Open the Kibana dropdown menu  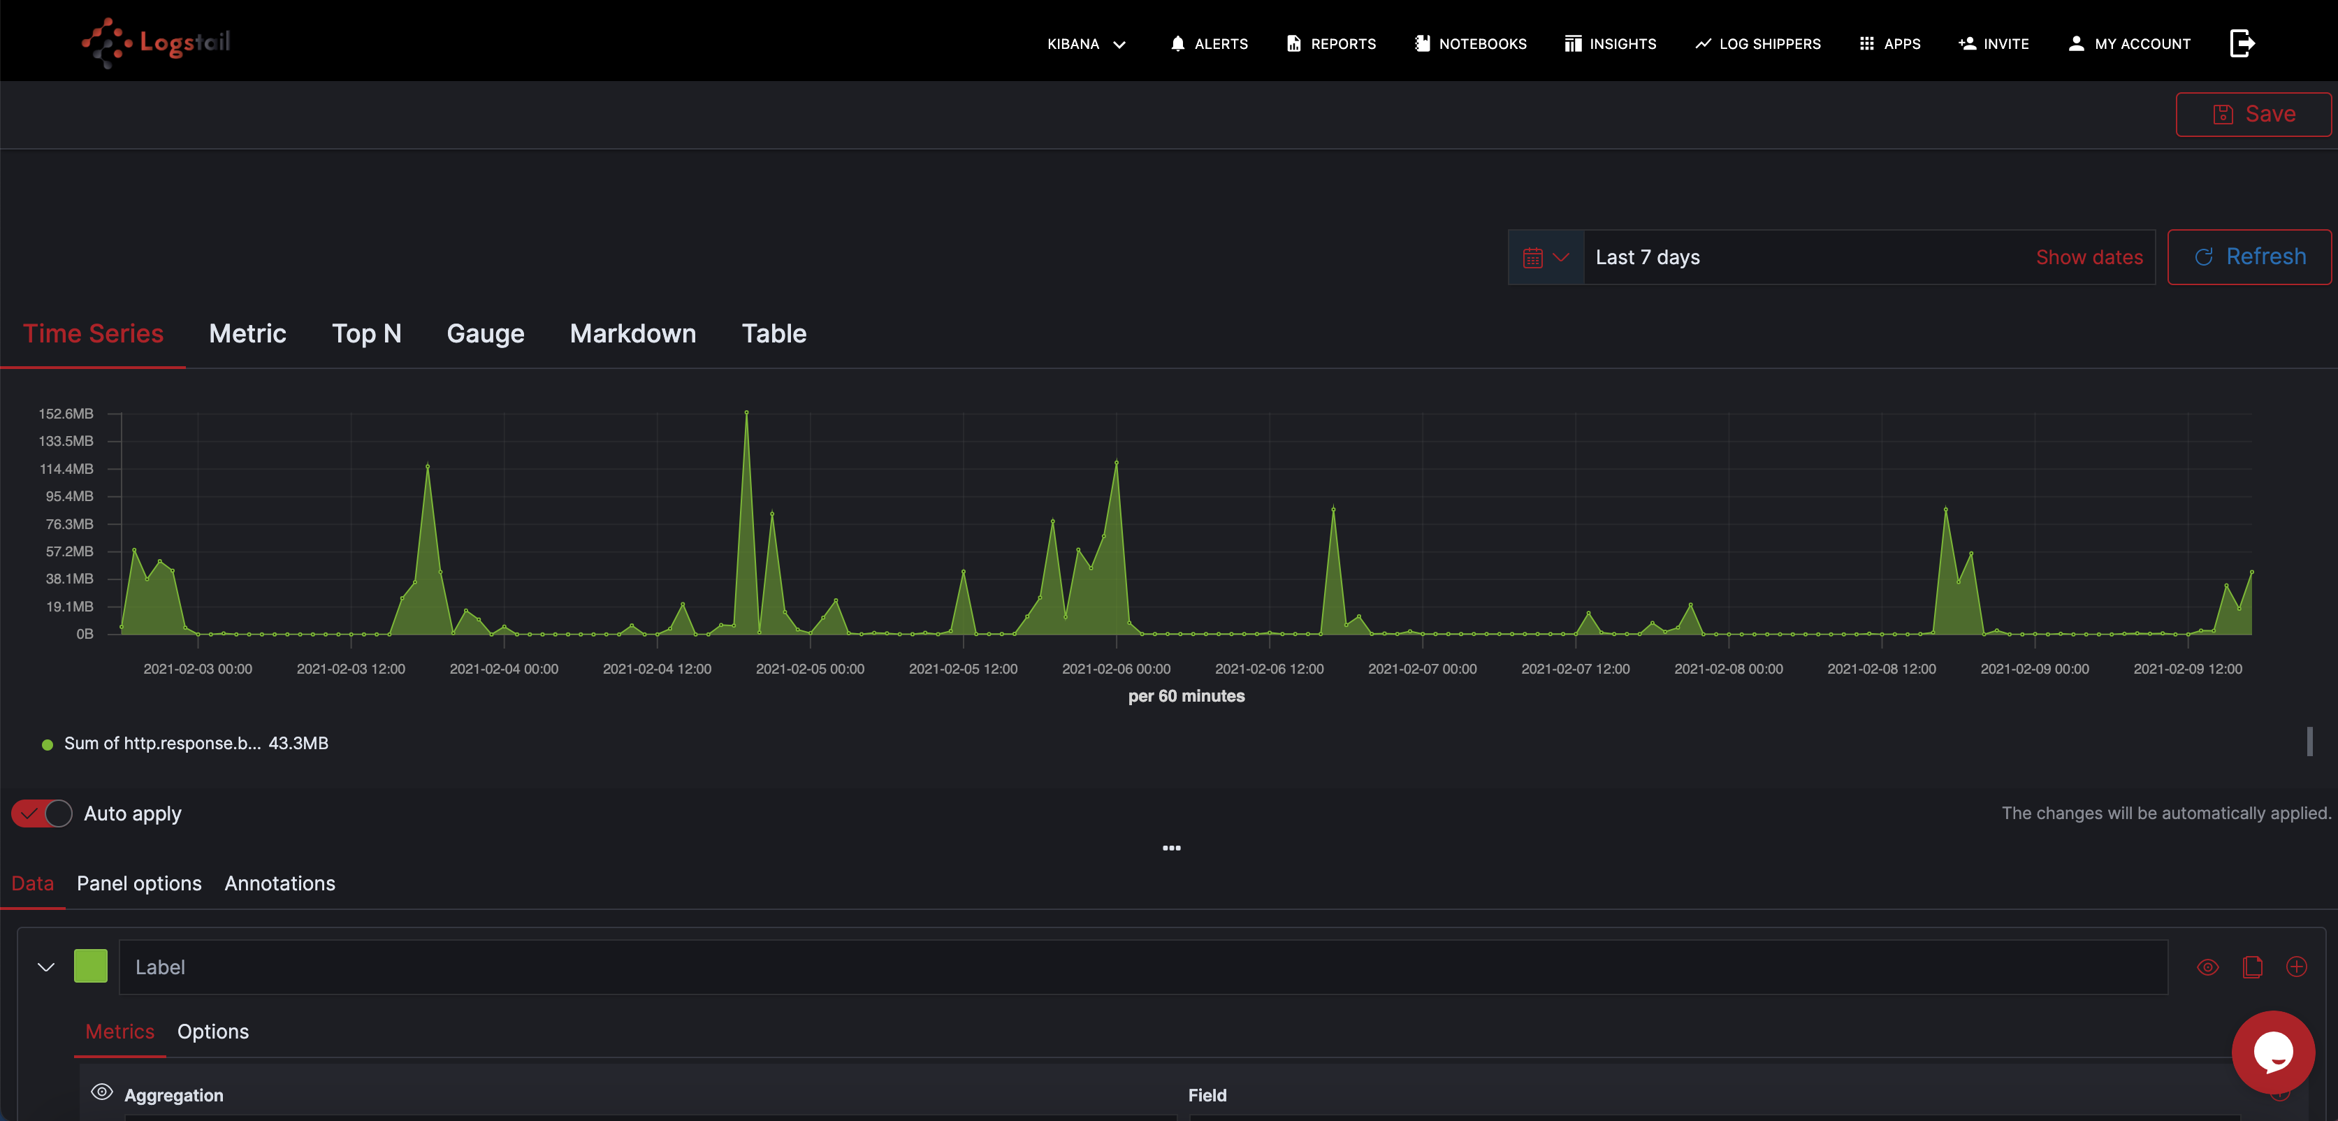coord(1087,43)
